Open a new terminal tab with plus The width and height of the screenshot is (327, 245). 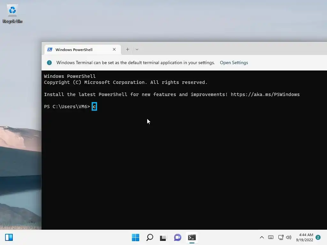[127, 49]
